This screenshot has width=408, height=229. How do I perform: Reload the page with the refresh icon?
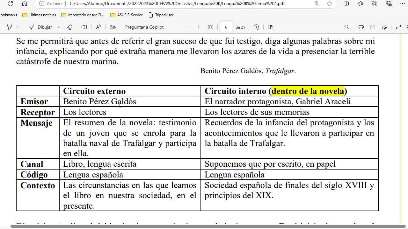coord(10,3)
